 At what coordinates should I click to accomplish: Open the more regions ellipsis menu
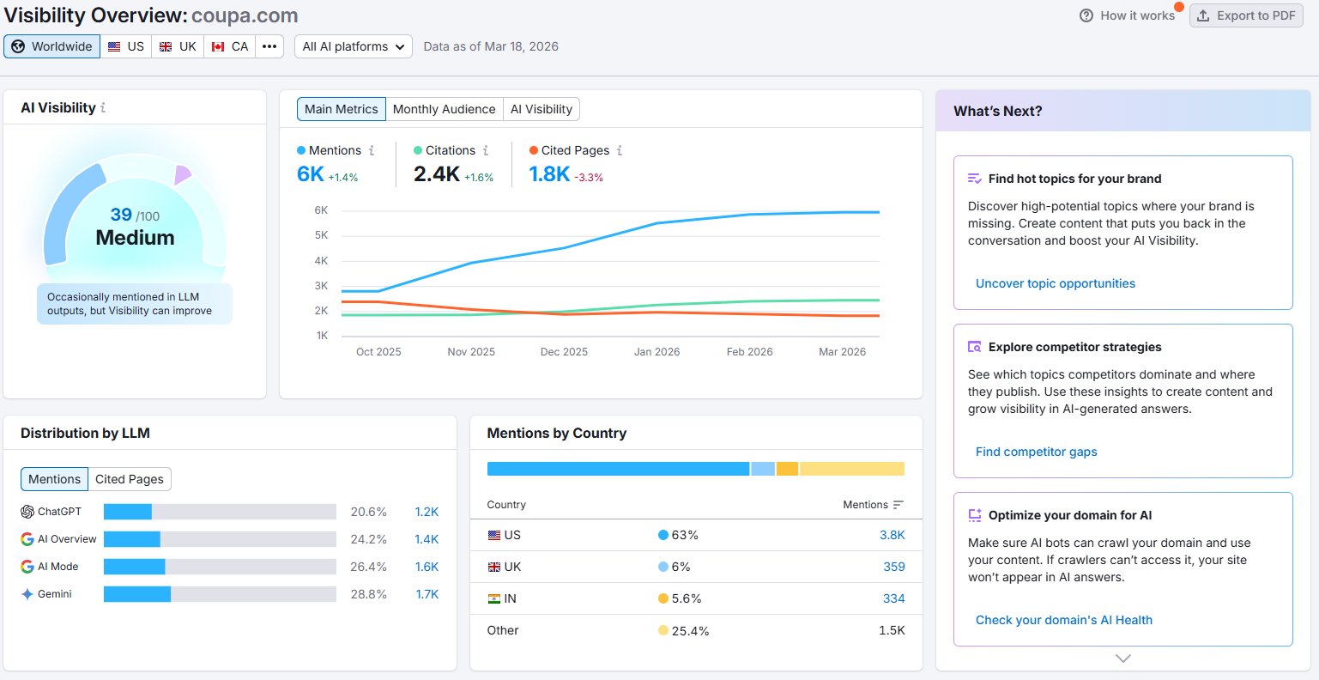(x=269, y=46)
